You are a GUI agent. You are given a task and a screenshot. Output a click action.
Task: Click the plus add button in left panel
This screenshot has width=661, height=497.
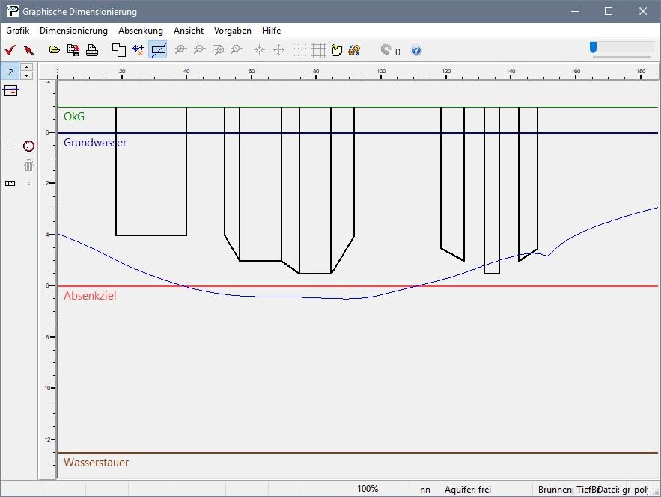(10, 146)
